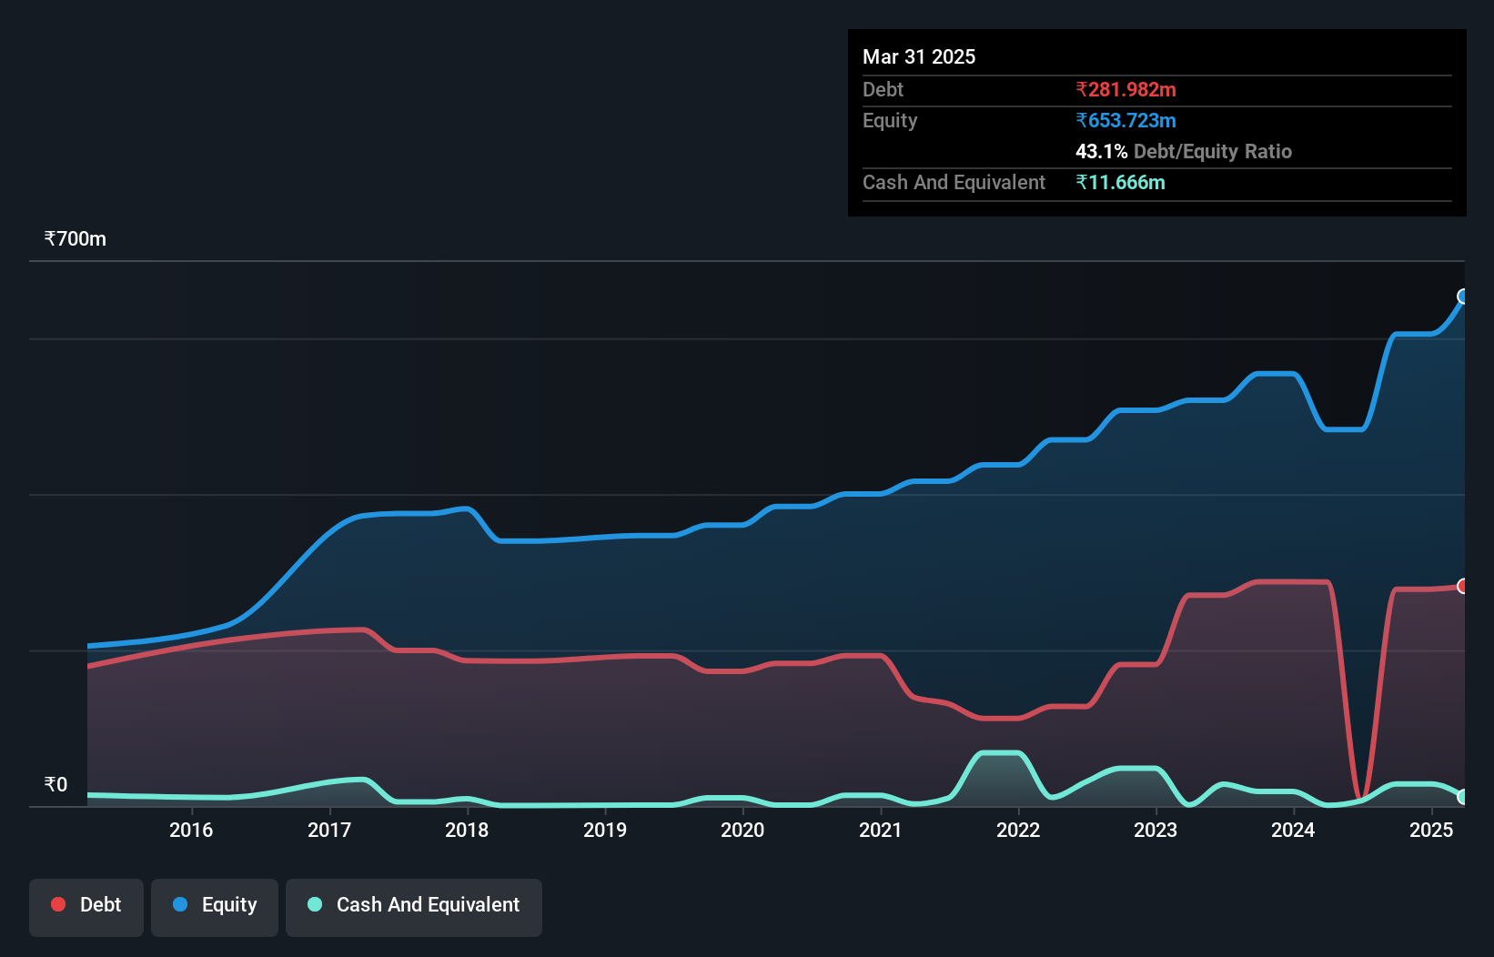Click the teal Cash And Equivalent legend dot
Viewport: 1494px width, 957px height.
coord(315,904)
